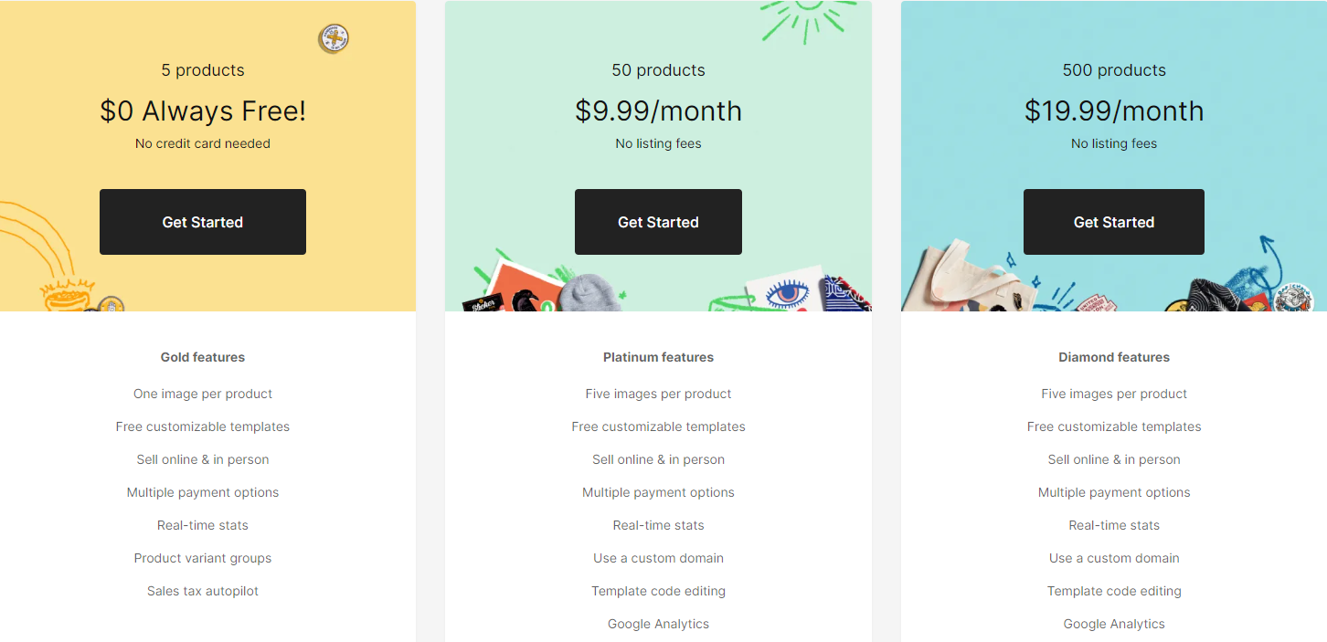Click the blue eye art print

[x=782, y=293]
